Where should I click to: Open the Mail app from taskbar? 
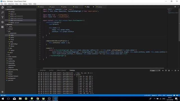(14, 98)
